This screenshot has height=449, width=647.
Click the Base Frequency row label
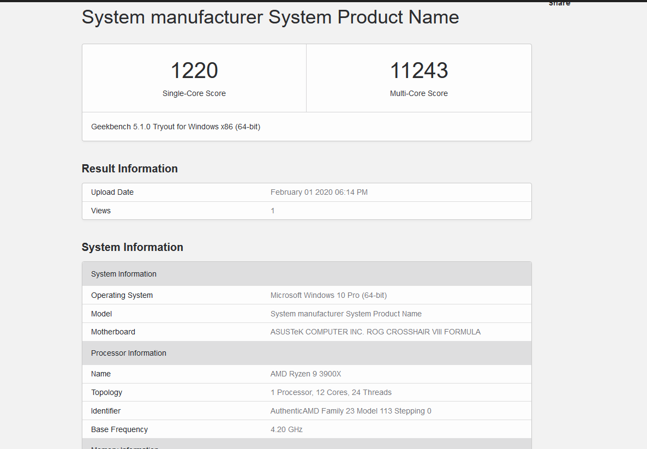pyautogui.click(x=119, y=429)
